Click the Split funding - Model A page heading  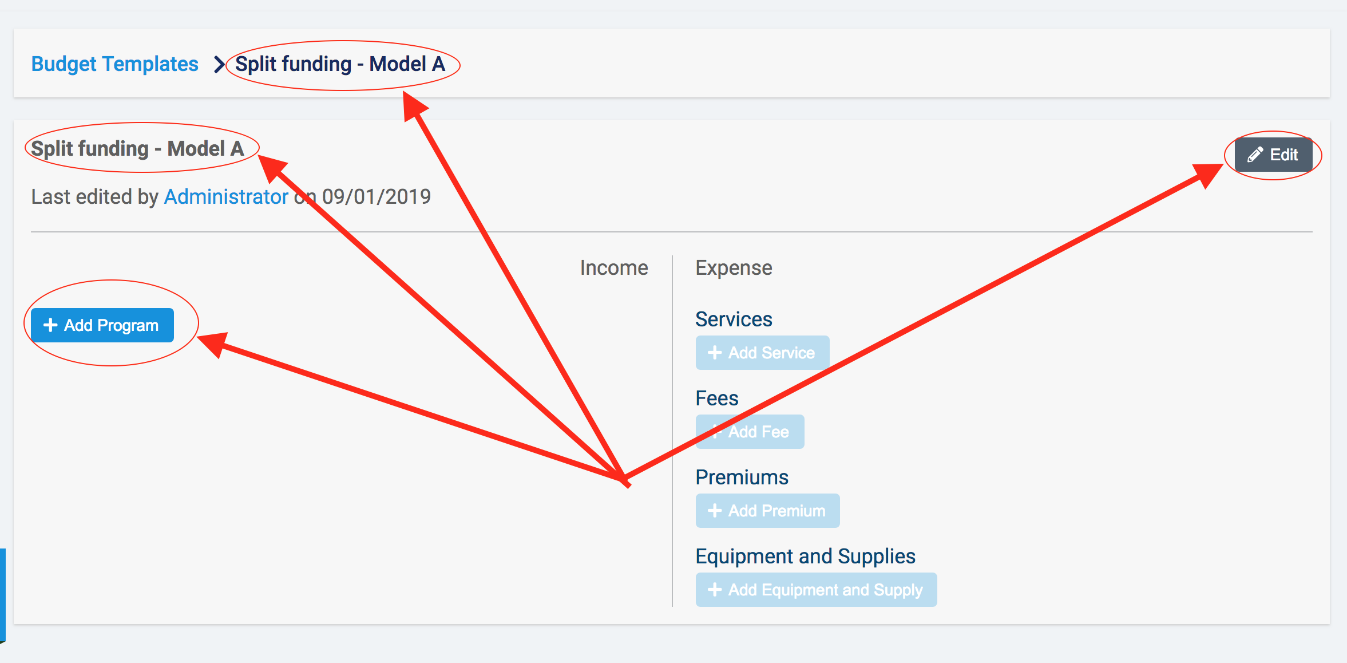(137, 149)
